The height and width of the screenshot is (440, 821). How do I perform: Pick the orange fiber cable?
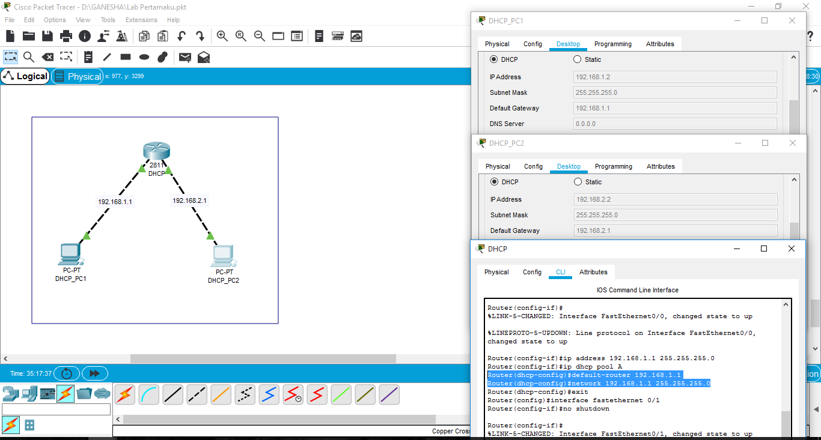click(221, 395)
